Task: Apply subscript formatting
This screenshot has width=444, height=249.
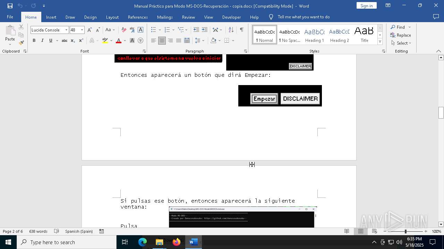Action: click(x=73, y=40)
